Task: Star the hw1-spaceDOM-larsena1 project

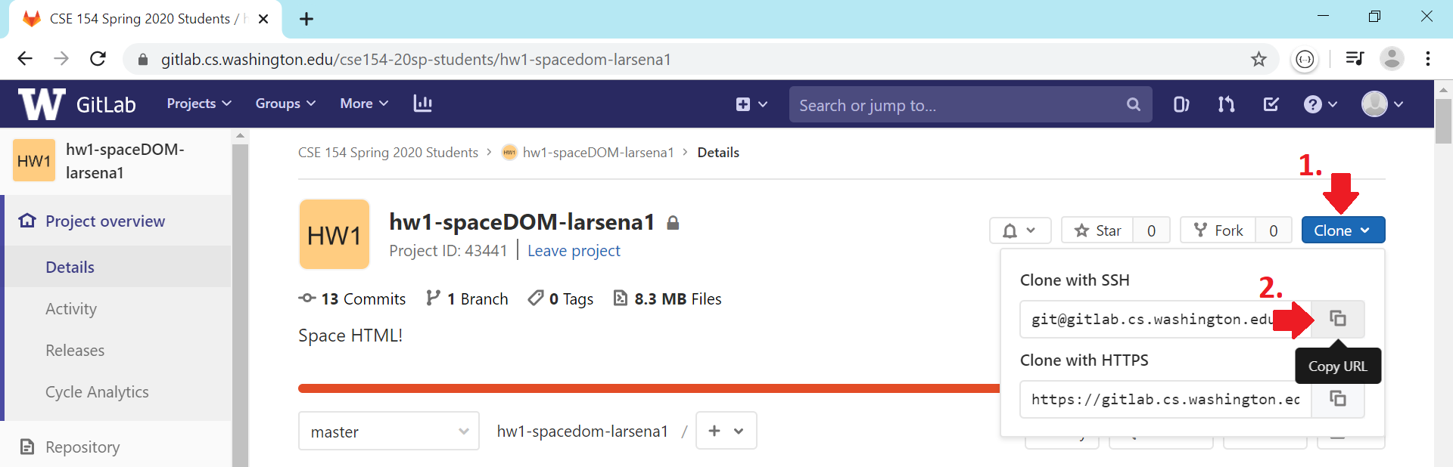Action: (1098, 230)
